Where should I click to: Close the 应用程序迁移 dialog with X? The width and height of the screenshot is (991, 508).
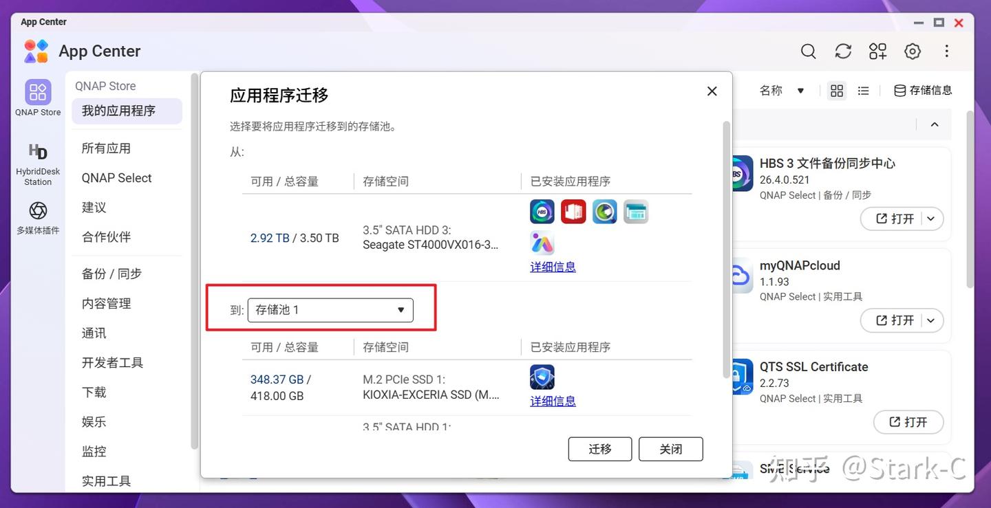(x=712, y=91)
